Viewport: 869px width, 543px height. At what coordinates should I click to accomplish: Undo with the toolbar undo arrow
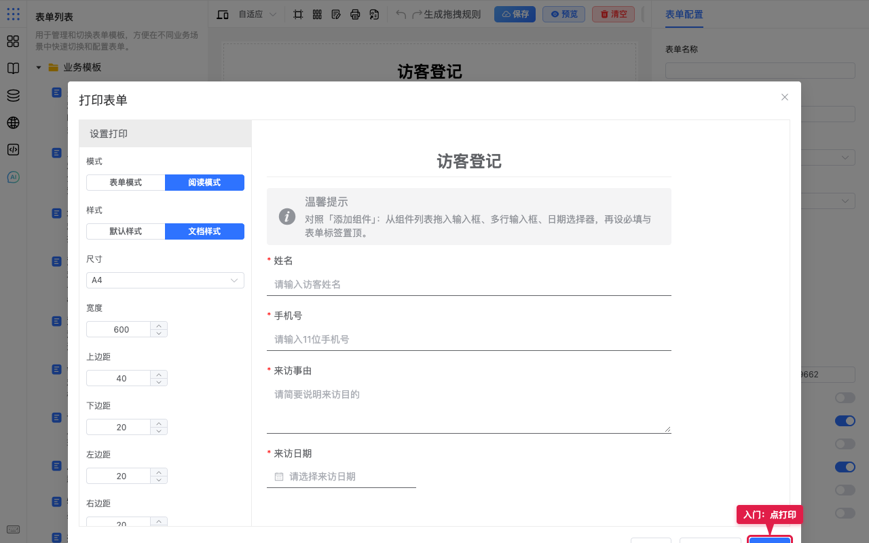[401, 14]
